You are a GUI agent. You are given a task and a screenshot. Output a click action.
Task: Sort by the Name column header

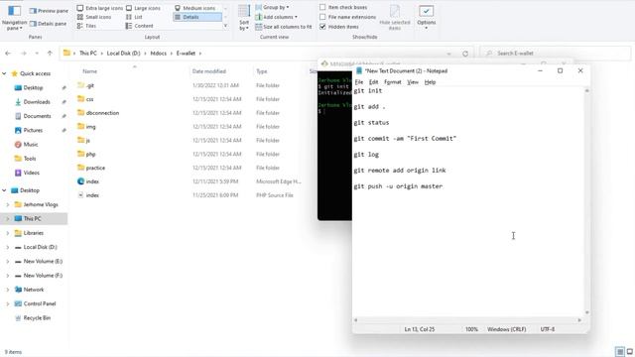(90, 71)
